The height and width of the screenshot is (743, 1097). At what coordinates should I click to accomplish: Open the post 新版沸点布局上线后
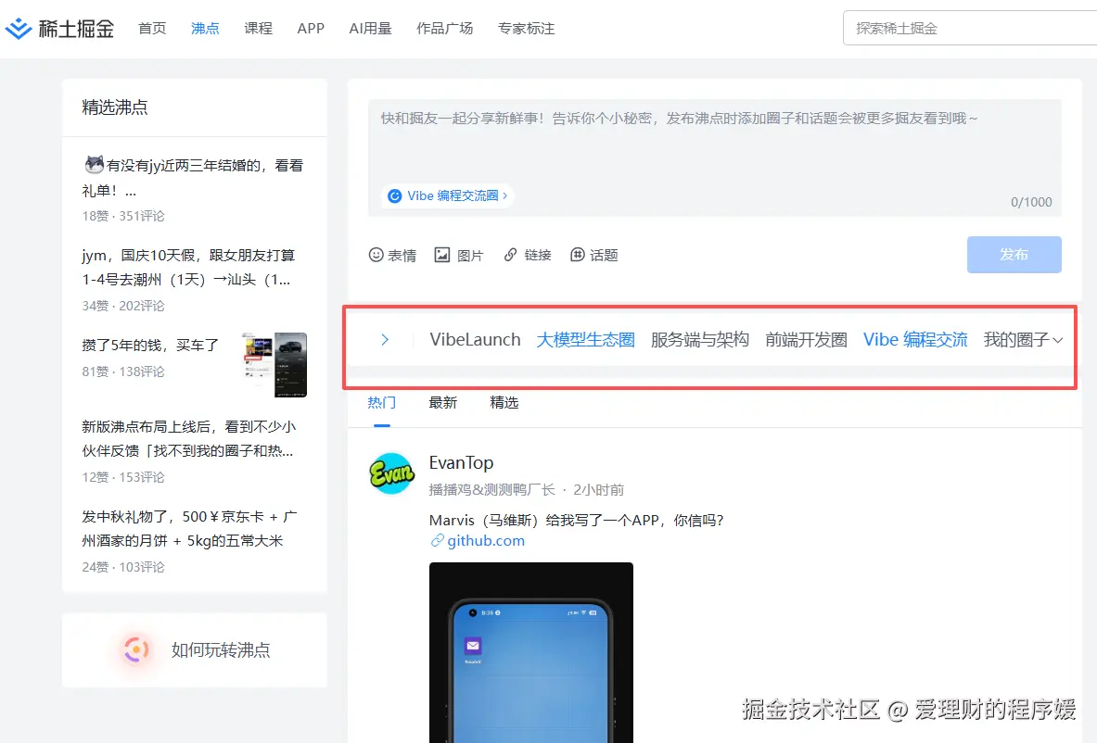tap(189, 439)
